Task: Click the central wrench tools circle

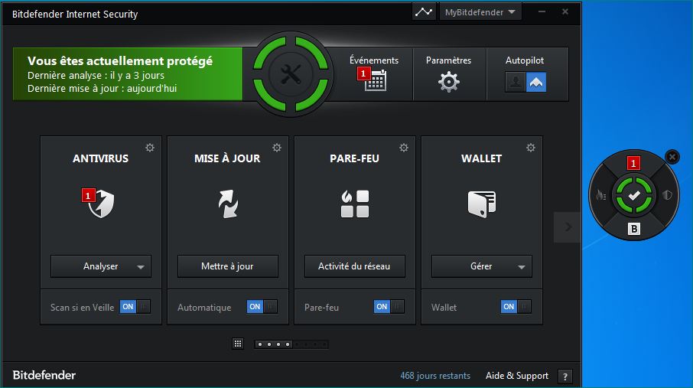Action: pyautogui.click(x=291, y=74)
